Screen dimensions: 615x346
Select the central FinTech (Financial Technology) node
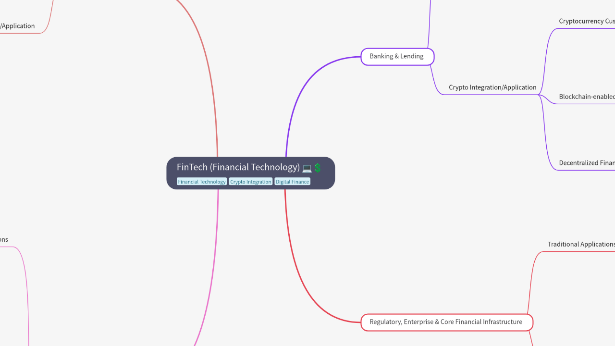tap(250, 173)
